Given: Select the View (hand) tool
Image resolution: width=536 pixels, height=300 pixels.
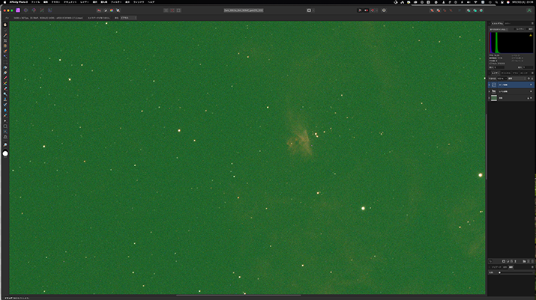Looking at the screenshot, I should click(5, 25).
